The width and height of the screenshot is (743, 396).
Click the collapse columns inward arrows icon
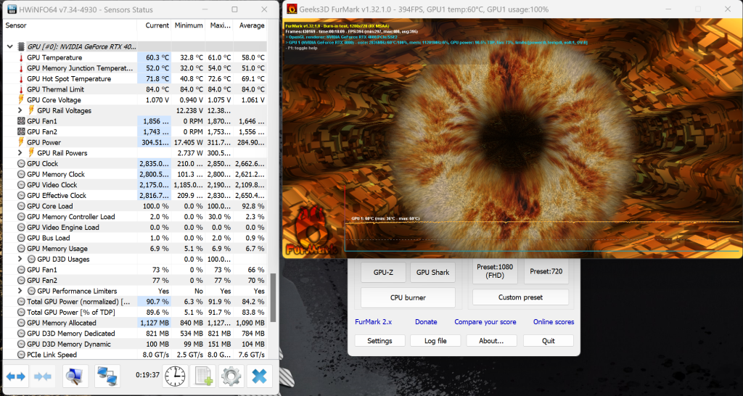43,376
